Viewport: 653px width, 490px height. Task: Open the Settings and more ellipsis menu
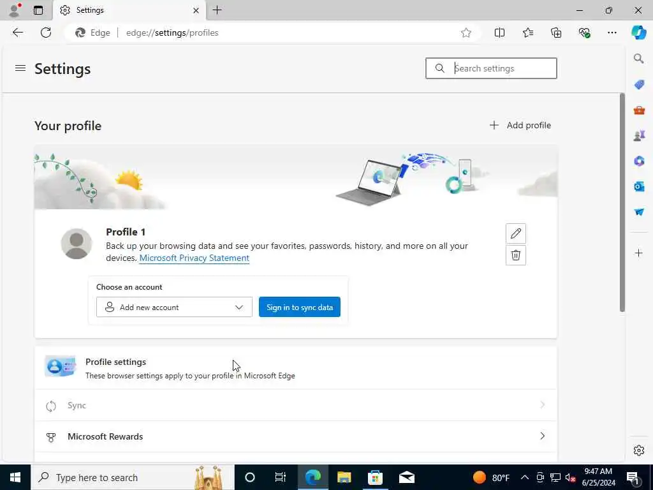coord(612,33)
